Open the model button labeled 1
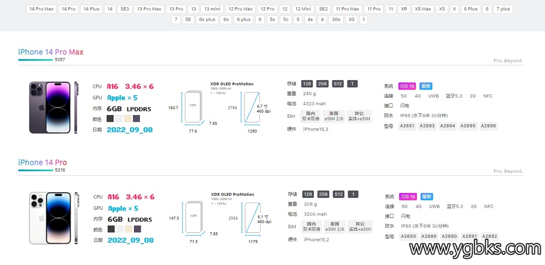This screenshot has height=265, width=545. [x=363, y=19]
